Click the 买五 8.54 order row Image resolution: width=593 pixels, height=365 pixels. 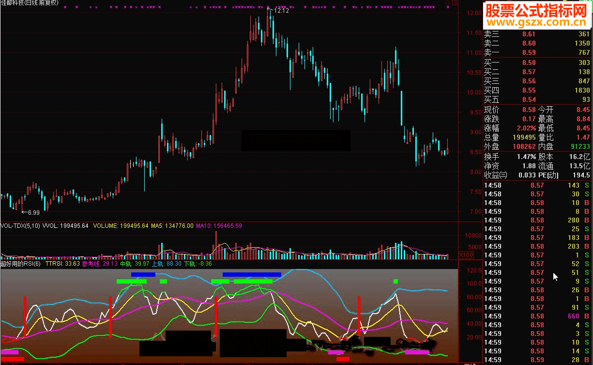(537, 99)
